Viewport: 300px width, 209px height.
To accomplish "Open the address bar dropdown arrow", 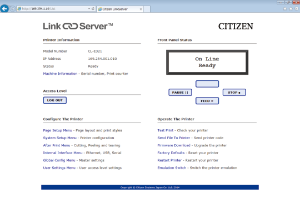I will pos(89,9).
